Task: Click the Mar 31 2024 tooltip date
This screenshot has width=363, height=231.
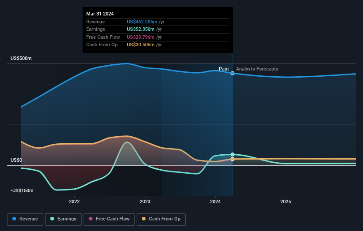Action: 100,14
